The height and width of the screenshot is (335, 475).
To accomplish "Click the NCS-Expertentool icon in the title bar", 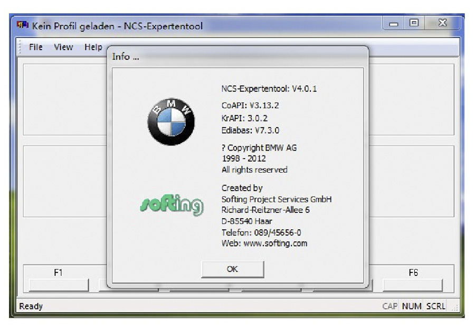I will tap(22, 26).
